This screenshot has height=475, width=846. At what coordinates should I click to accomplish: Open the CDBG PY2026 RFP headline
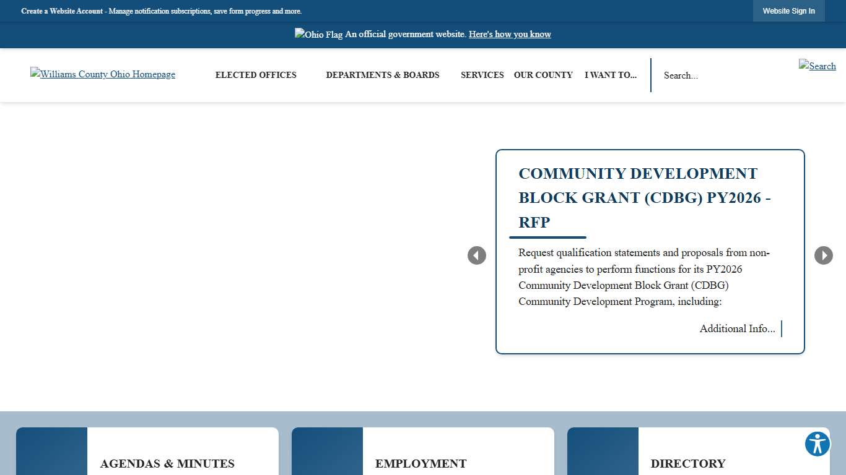644,198
